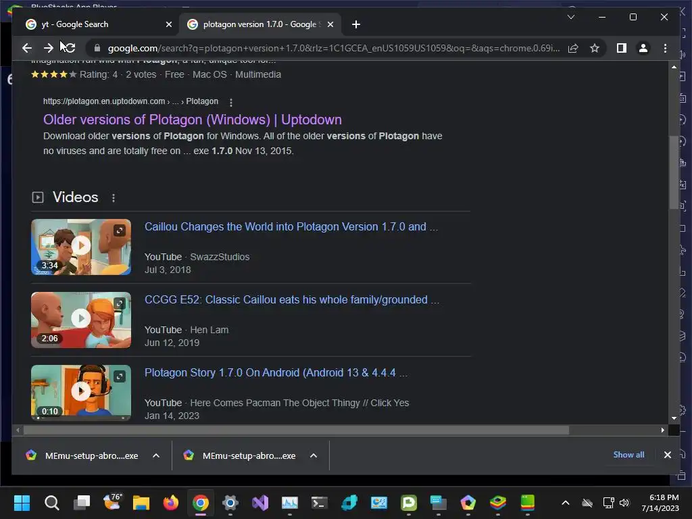Open the Chrome three-dot menu

[665, 48]
